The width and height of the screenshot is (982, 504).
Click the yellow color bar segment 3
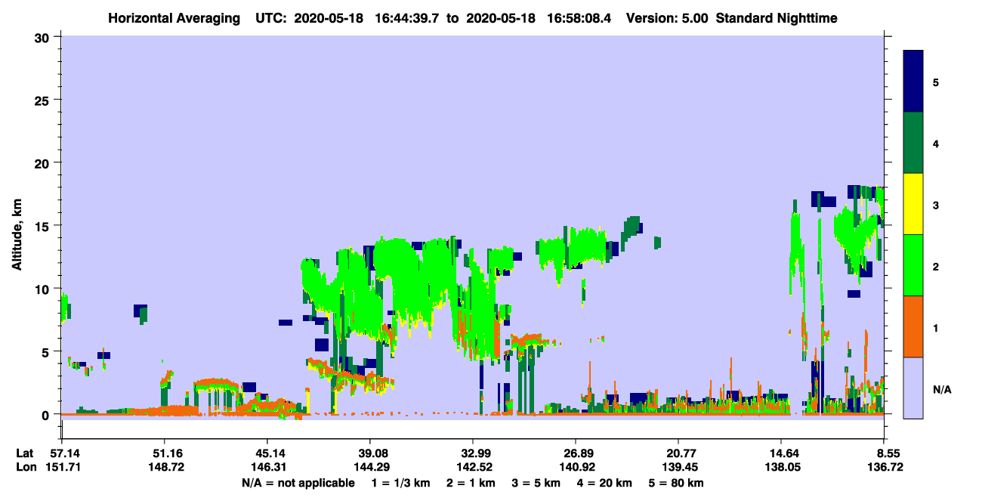click(x=913, y=204)
